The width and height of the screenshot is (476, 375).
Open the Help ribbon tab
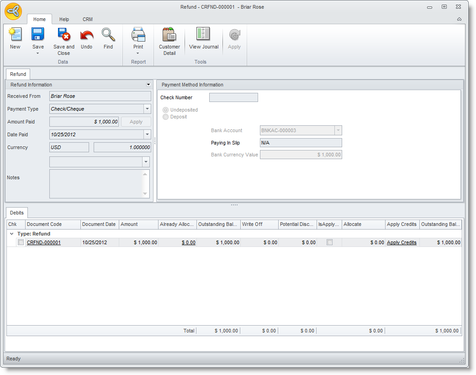tap(64, 19)
